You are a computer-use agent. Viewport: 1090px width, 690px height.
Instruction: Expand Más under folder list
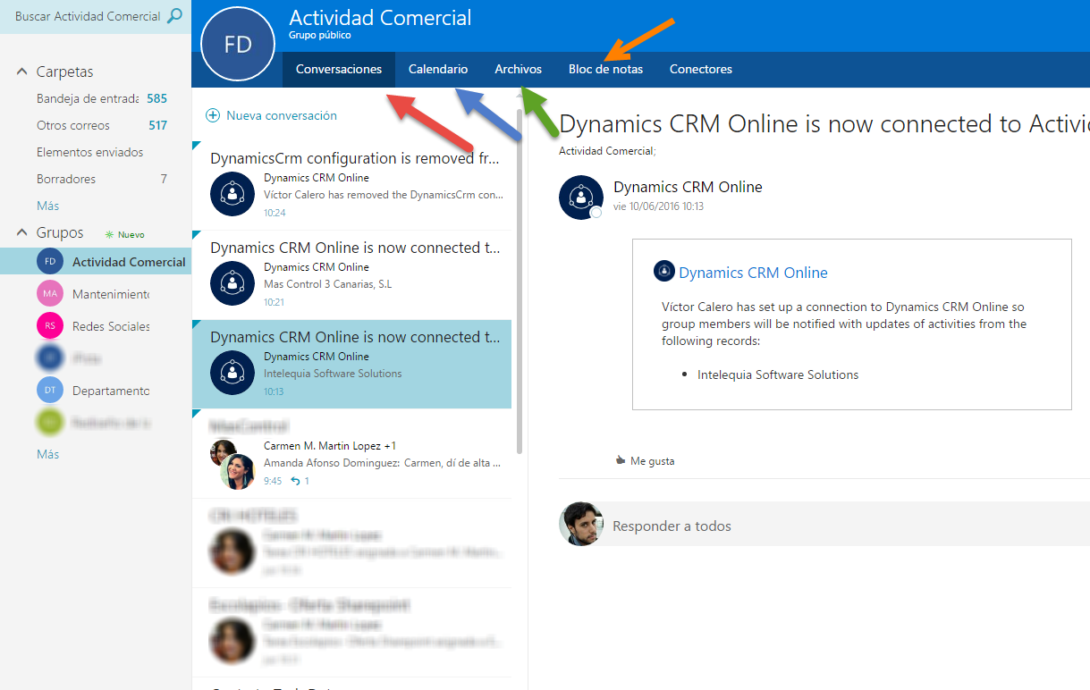pyautogui.click(x=48, y=206)
